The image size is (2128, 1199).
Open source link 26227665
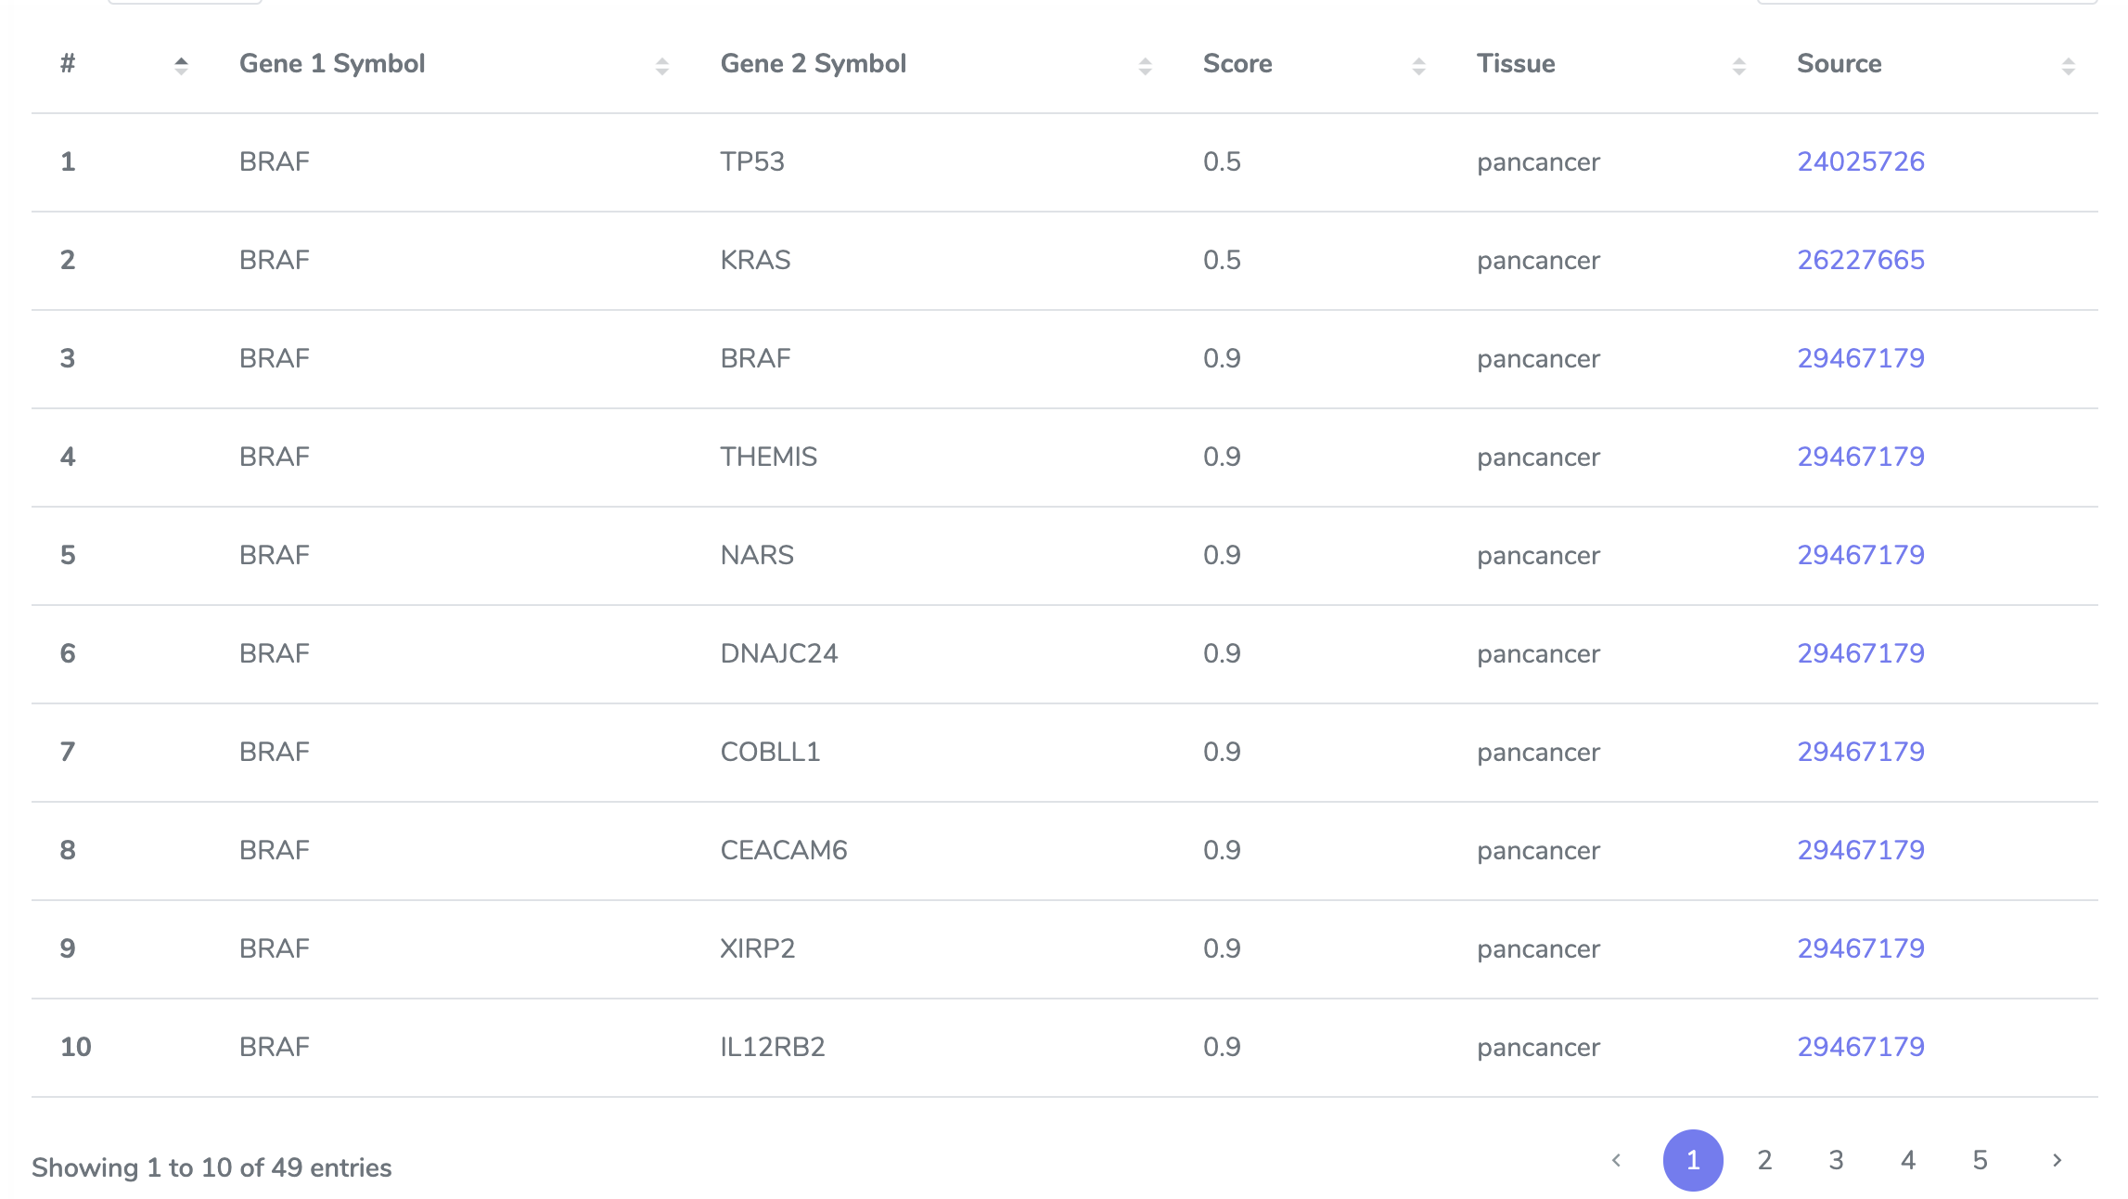[x=1861, y=260]
